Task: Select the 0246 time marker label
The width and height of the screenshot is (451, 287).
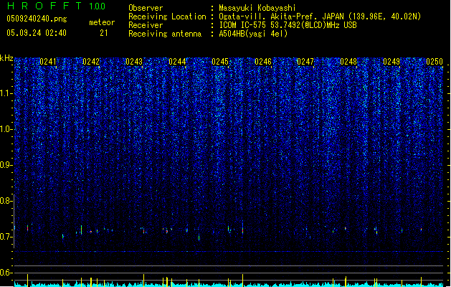Action: pyautogui.click(x=263, y=62)
